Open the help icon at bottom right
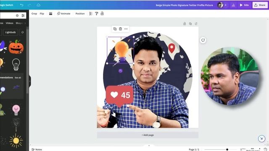The height and width of the screenshot is (151, 269). 265,149
